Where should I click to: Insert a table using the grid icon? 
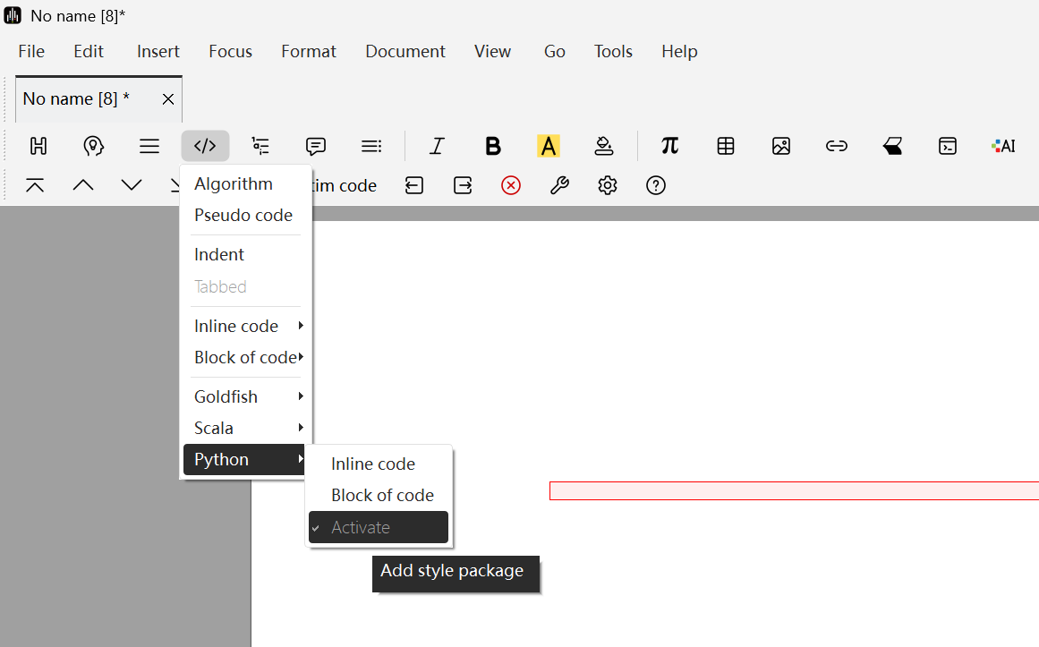[x=726, y=146]
